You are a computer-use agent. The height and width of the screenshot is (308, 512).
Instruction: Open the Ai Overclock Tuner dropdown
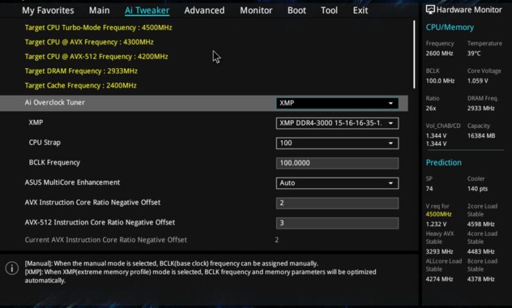[x=337, y=103]
